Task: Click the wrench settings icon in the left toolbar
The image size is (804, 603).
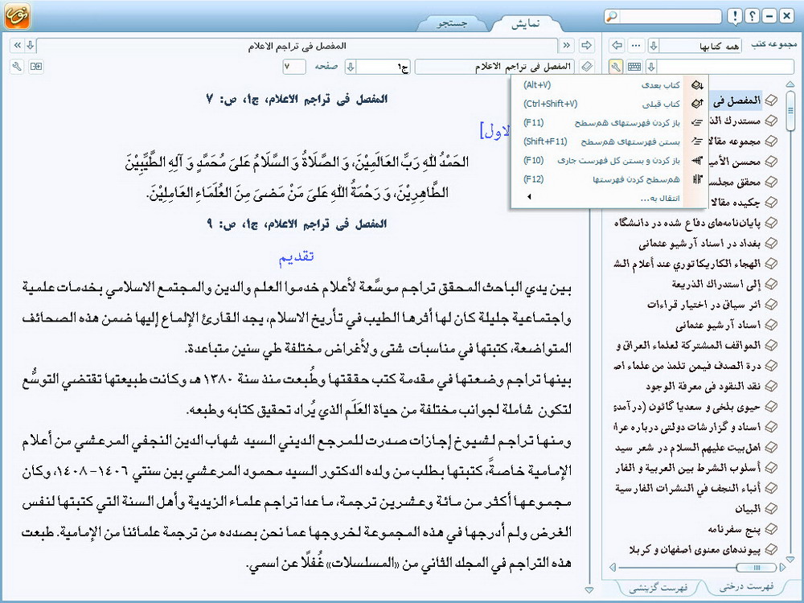Action: [17, 67]
